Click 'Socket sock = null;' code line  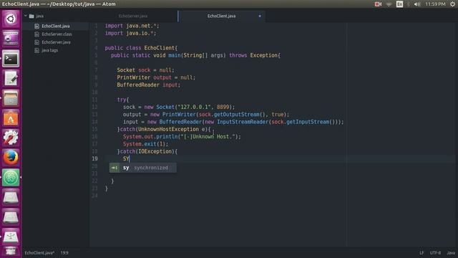click(145, 70)
